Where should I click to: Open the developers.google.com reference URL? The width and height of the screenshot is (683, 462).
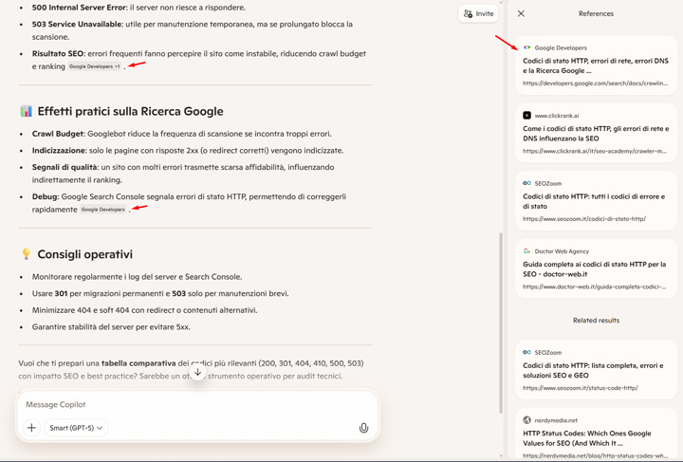tap(594, 83)
